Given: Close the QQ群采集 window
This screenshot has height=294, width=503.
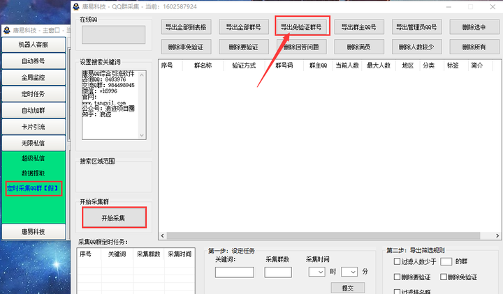Looking at the screenshot, I should pyautogui.click(x=493, y=7).
